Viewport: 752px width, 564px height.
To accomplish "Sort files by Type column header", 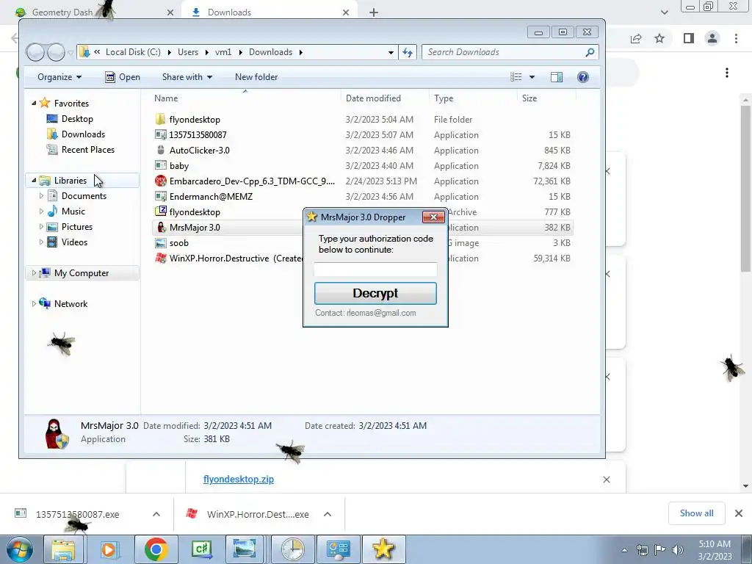I will pyautogui.click(x=444, y=98).
